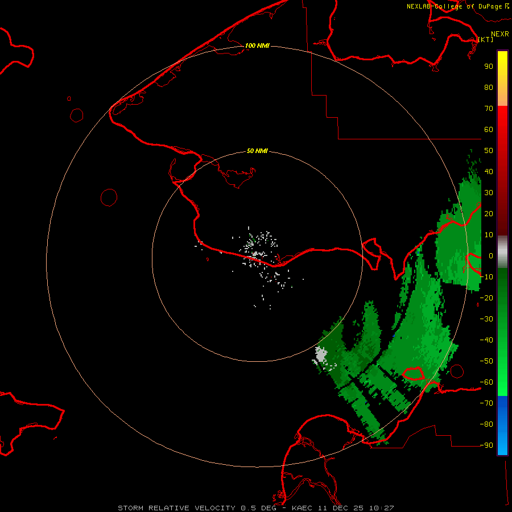Click the positive 10 scale value

[489, 235]
